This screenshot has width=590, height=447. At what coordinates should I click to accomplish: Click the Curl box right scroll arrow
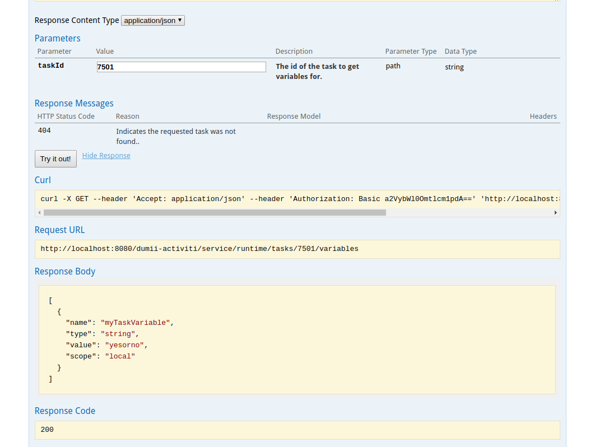556,213
